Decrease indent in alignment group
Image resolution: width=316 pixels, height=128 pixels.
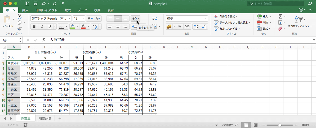coord(134,26)
